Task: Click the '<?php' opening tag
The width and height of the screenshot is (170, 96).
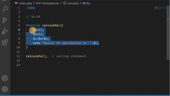Action: (x=31, y=8)
